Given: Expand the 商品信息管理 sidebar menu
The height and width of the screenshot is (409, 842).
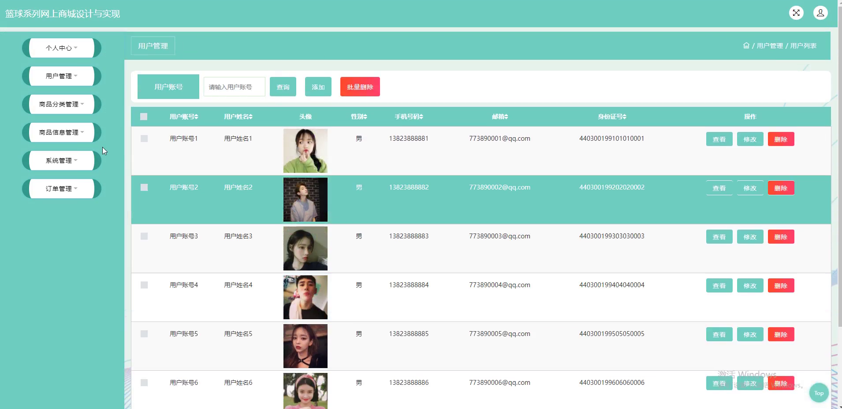Looking at the screenshot, I should pyautogui.click(x=62, y=132).
